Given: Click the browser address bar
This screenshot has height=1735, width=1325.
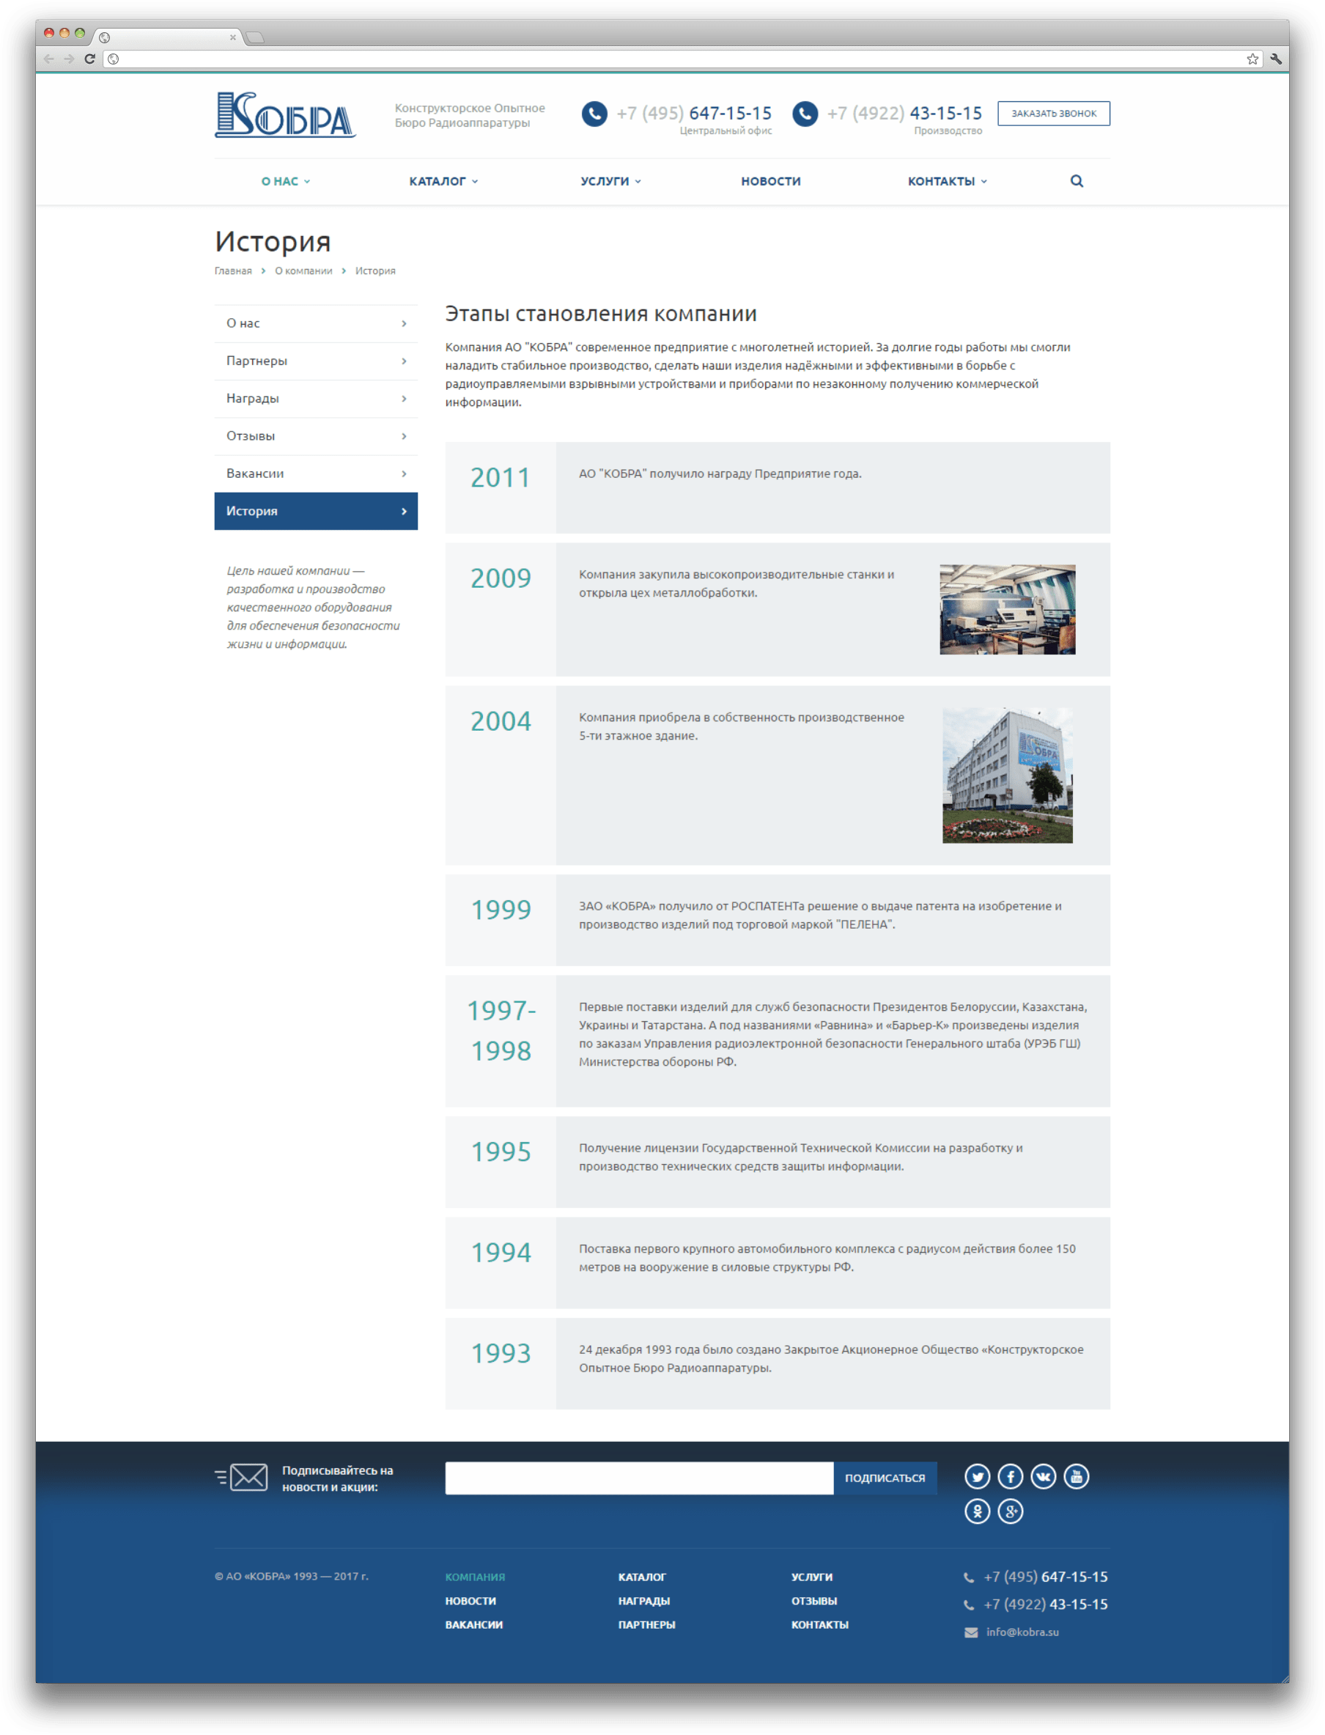Looking at the screenshot, I should tap(683, 59).
